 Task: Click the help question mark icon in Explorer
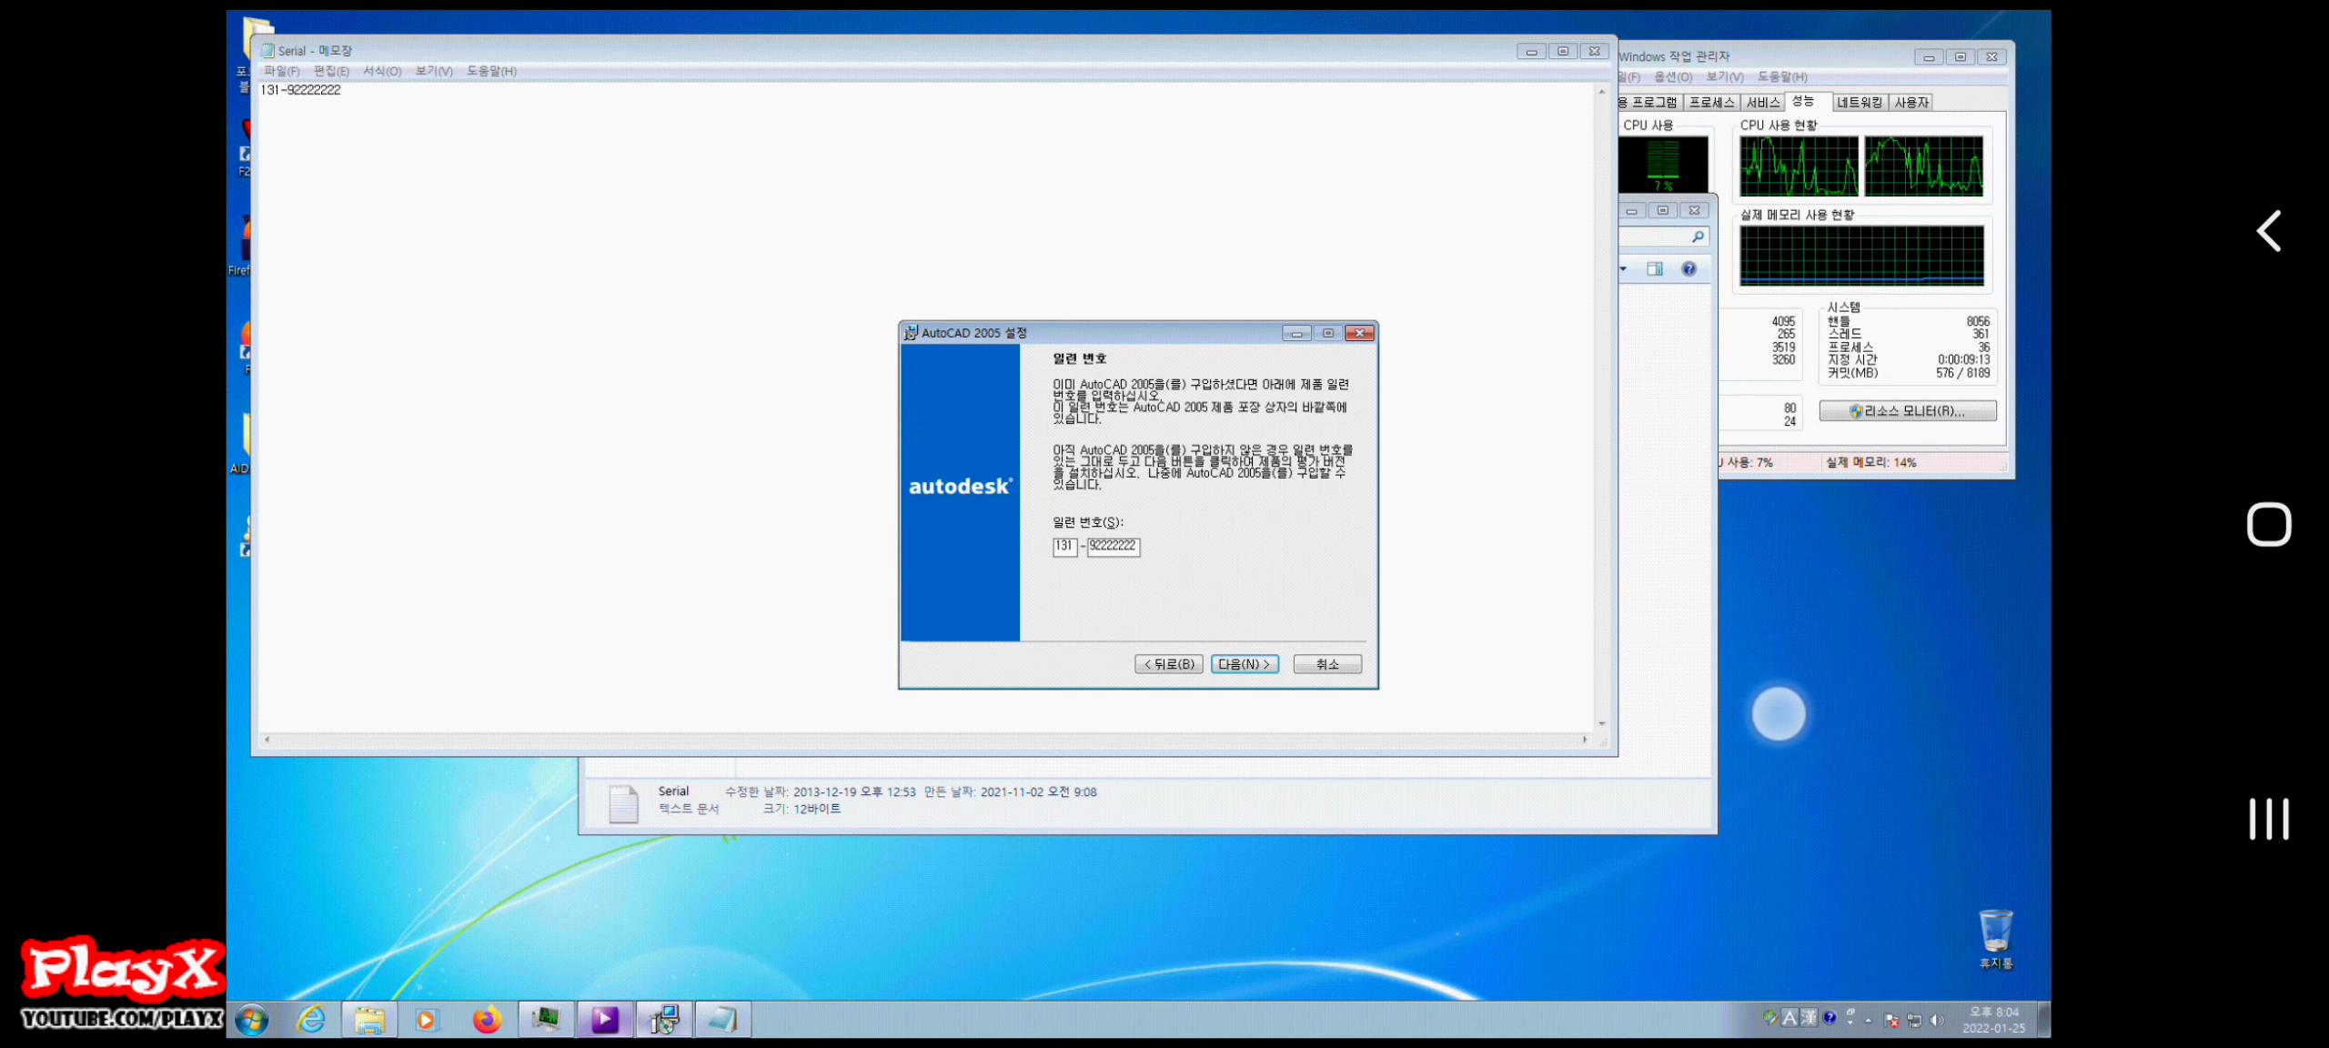click(x=1689, y=269)
